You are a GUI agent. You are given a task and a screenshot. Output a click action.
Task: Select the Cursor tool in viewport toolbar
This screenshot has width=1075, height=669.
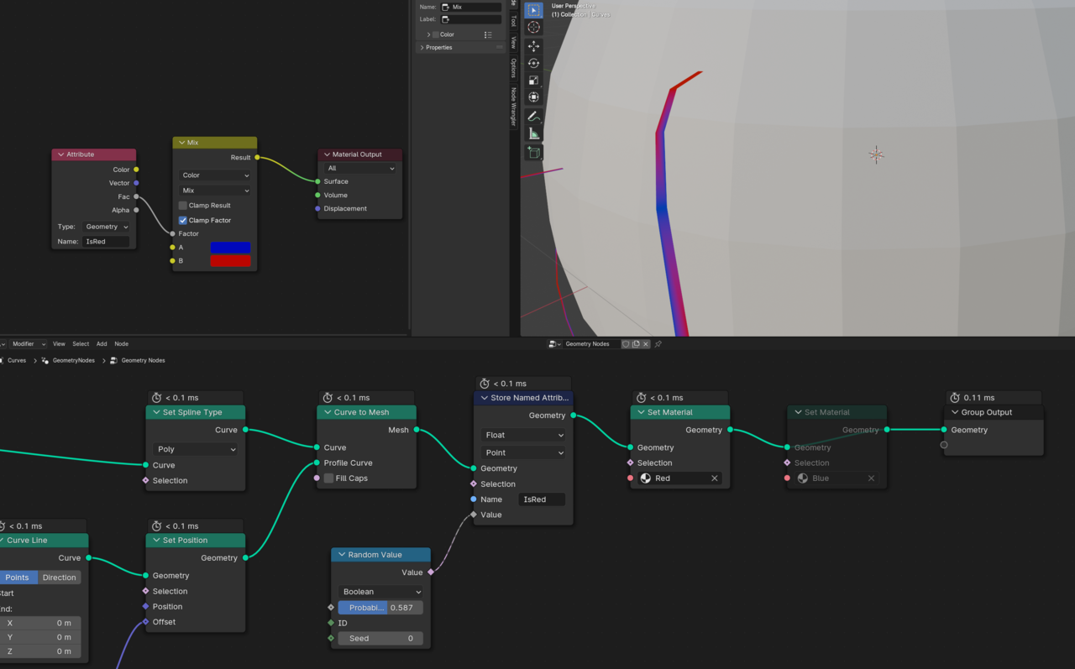[533, 28]
